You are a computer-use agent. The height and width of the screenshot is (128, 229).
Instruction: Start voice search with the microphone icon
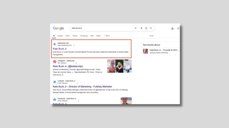click(141, 28)
